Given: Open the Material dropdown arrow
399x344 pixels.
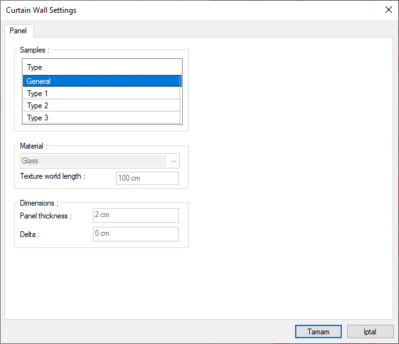Looking at the screenshot, I should [173, 161].
